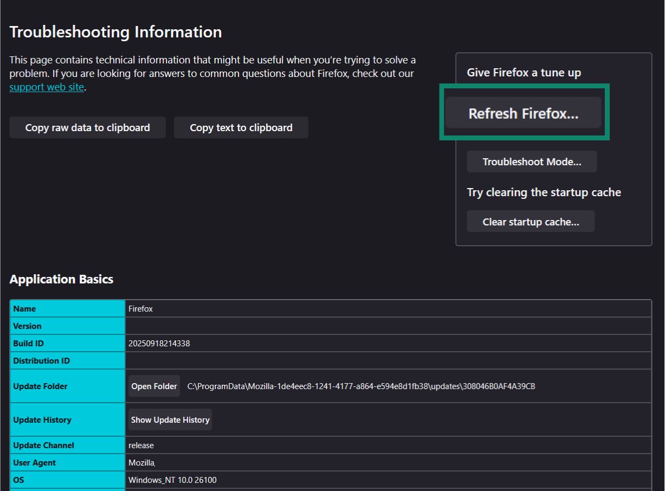Click the Give Firefox a tune up heading
Screen dimensions: 665x491
coord(524,72)
